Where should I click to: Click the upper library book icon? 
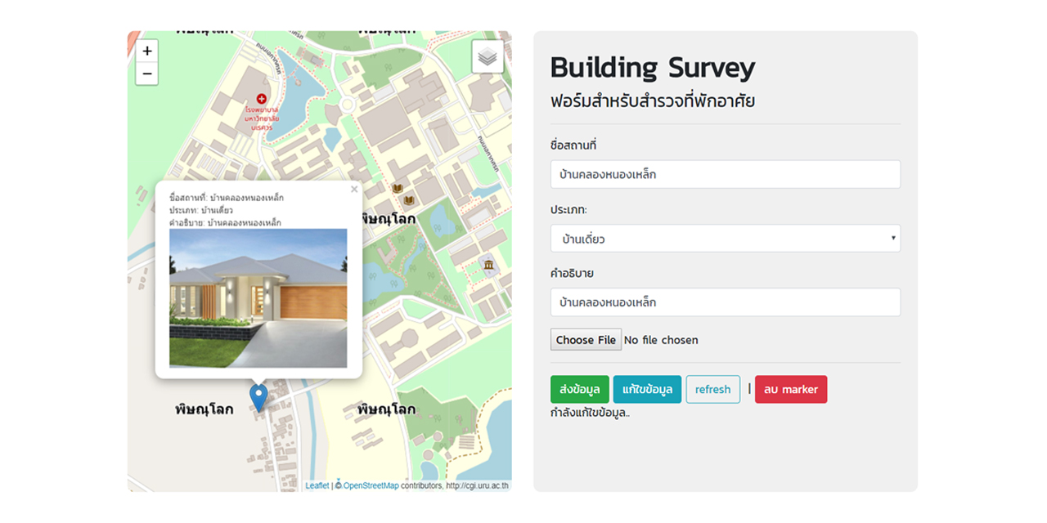click(x=398, y=189)
